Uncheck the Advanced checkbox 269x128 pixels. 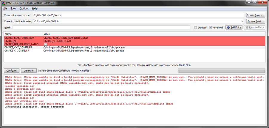(210, 28)
